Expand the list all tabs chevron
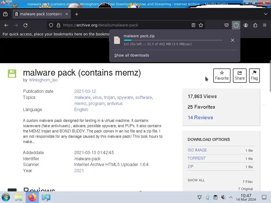This screenshot has height=203, width=271. tap(266, 14)
